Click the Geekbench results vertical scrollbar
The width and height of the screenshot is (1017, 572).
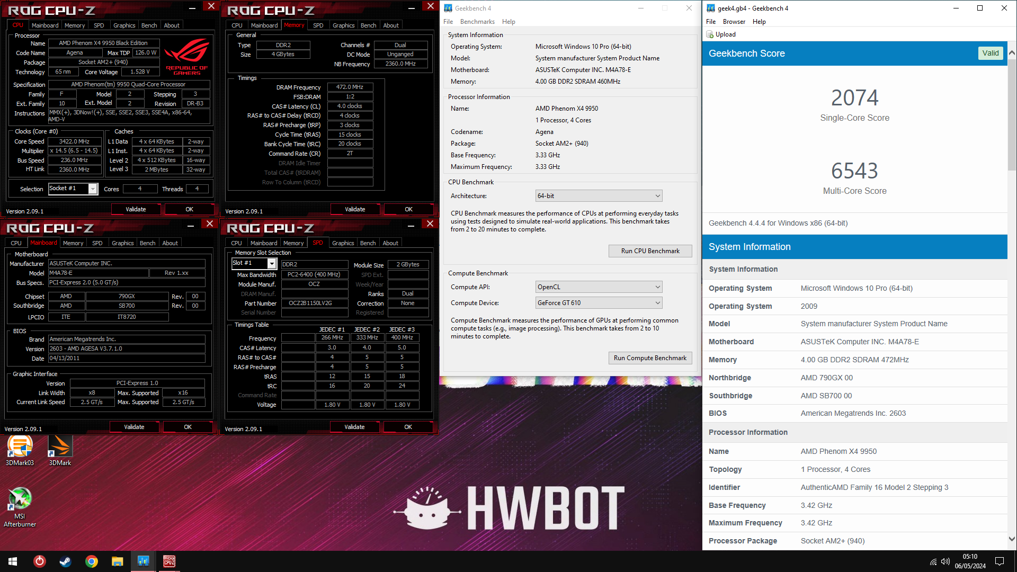click(1012, 114)
